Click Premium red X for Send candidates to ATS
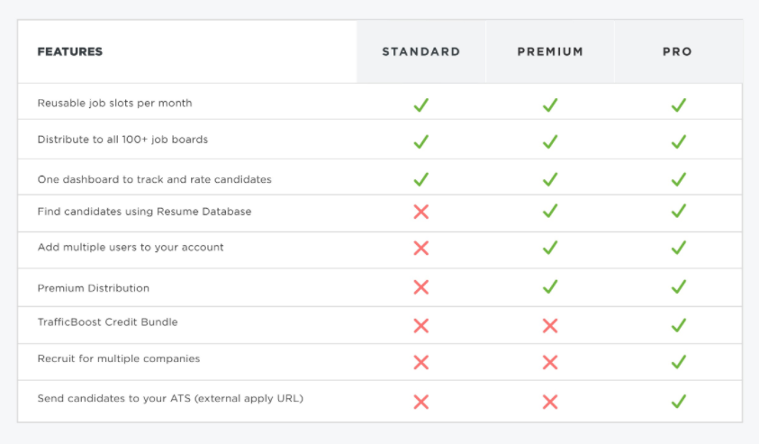This screenshot has width=759, height=444. pyautogui.click(x=550, y=402)
